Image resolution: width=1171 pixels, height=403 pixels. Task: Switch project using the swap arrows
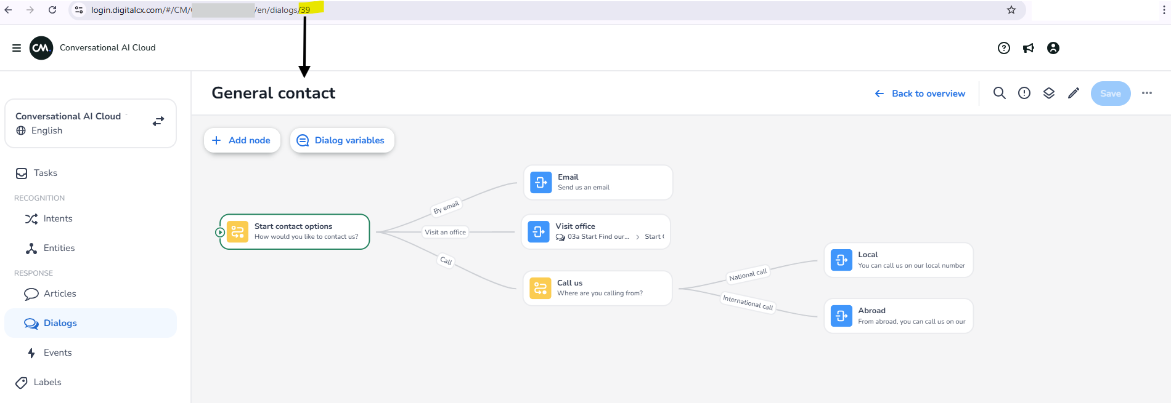pyautogui.click(x=158, y=121)
